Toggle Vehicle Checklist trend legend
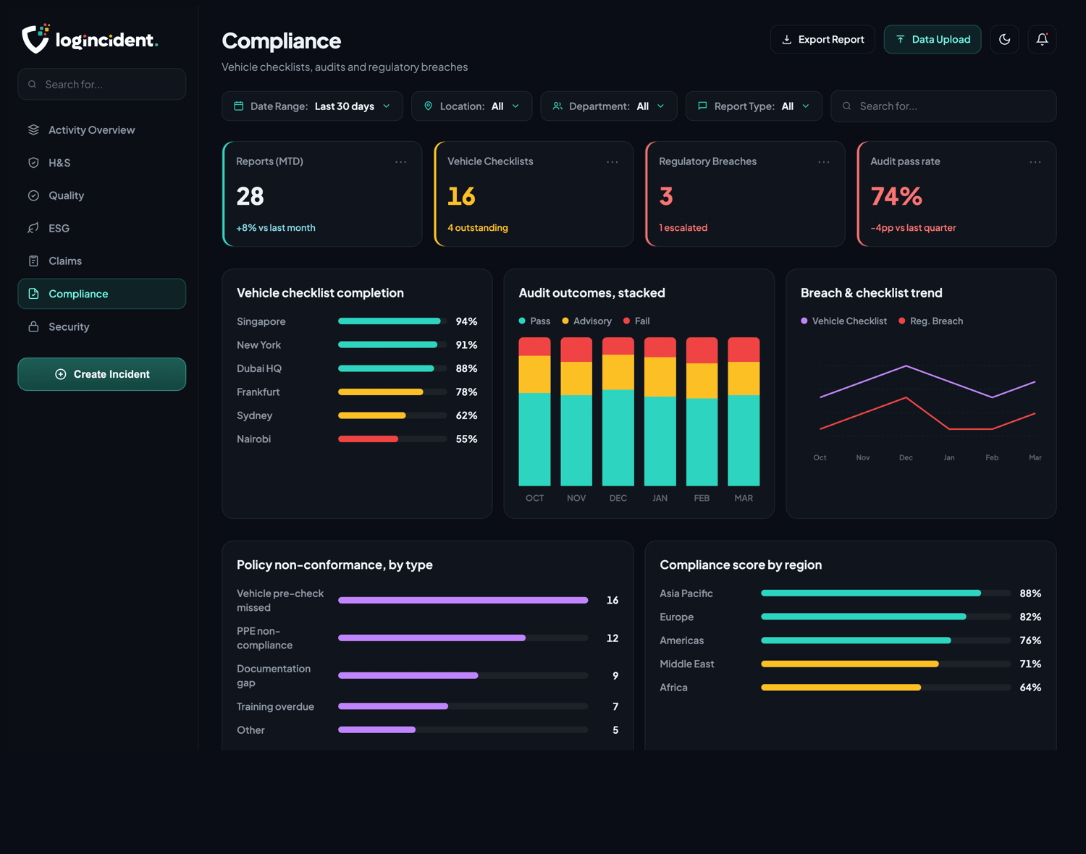This screenshot has height=854, width=1086. point(843,321)
